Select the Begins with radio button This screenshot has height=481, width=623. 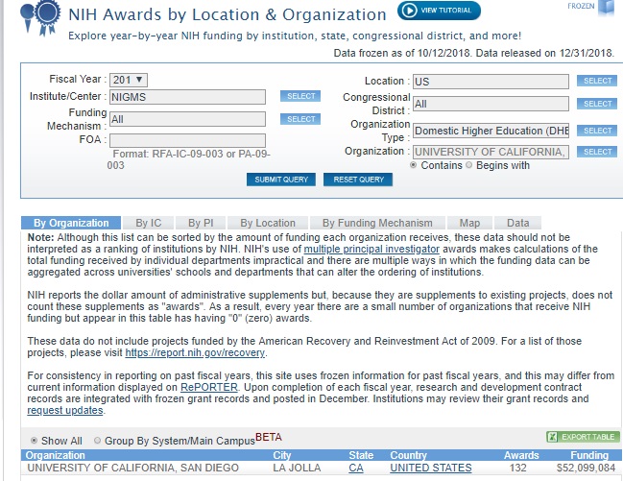click(468, 165)
